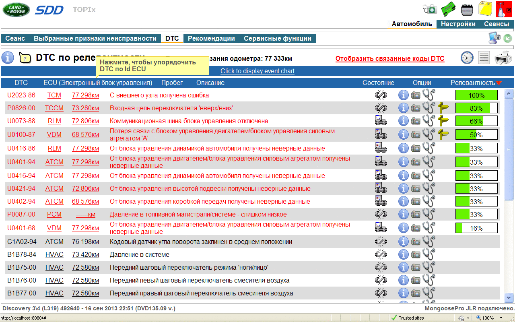Click the green refresh arrow icon
The image size is (515, 322).
(x=507, y=38)
